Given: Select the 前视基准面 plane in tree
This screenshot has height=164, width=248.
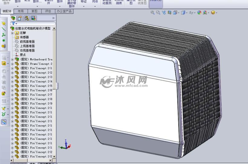Looking at the screenshot, I should point(27,42).
